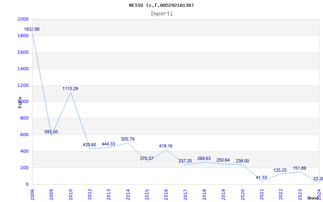This screenshot has height=202, width=323.
Task: Click the x-axis year 2012
Action: pos(90,195)
